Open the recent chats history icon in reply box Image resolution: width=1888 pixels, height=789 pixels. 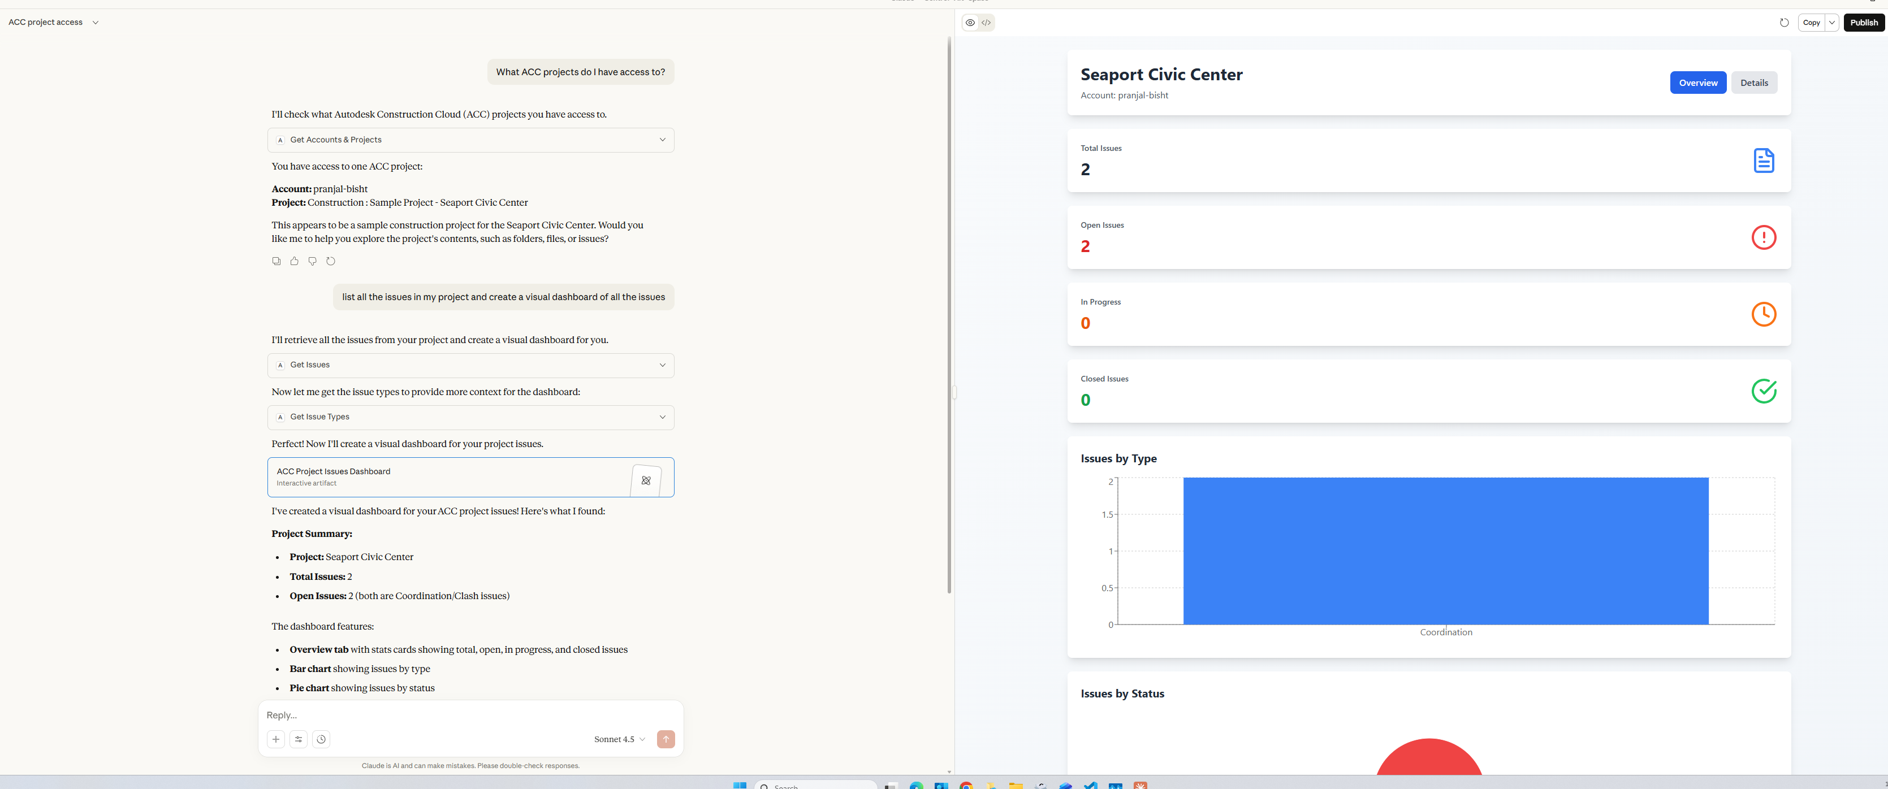(x=321, y=739)
